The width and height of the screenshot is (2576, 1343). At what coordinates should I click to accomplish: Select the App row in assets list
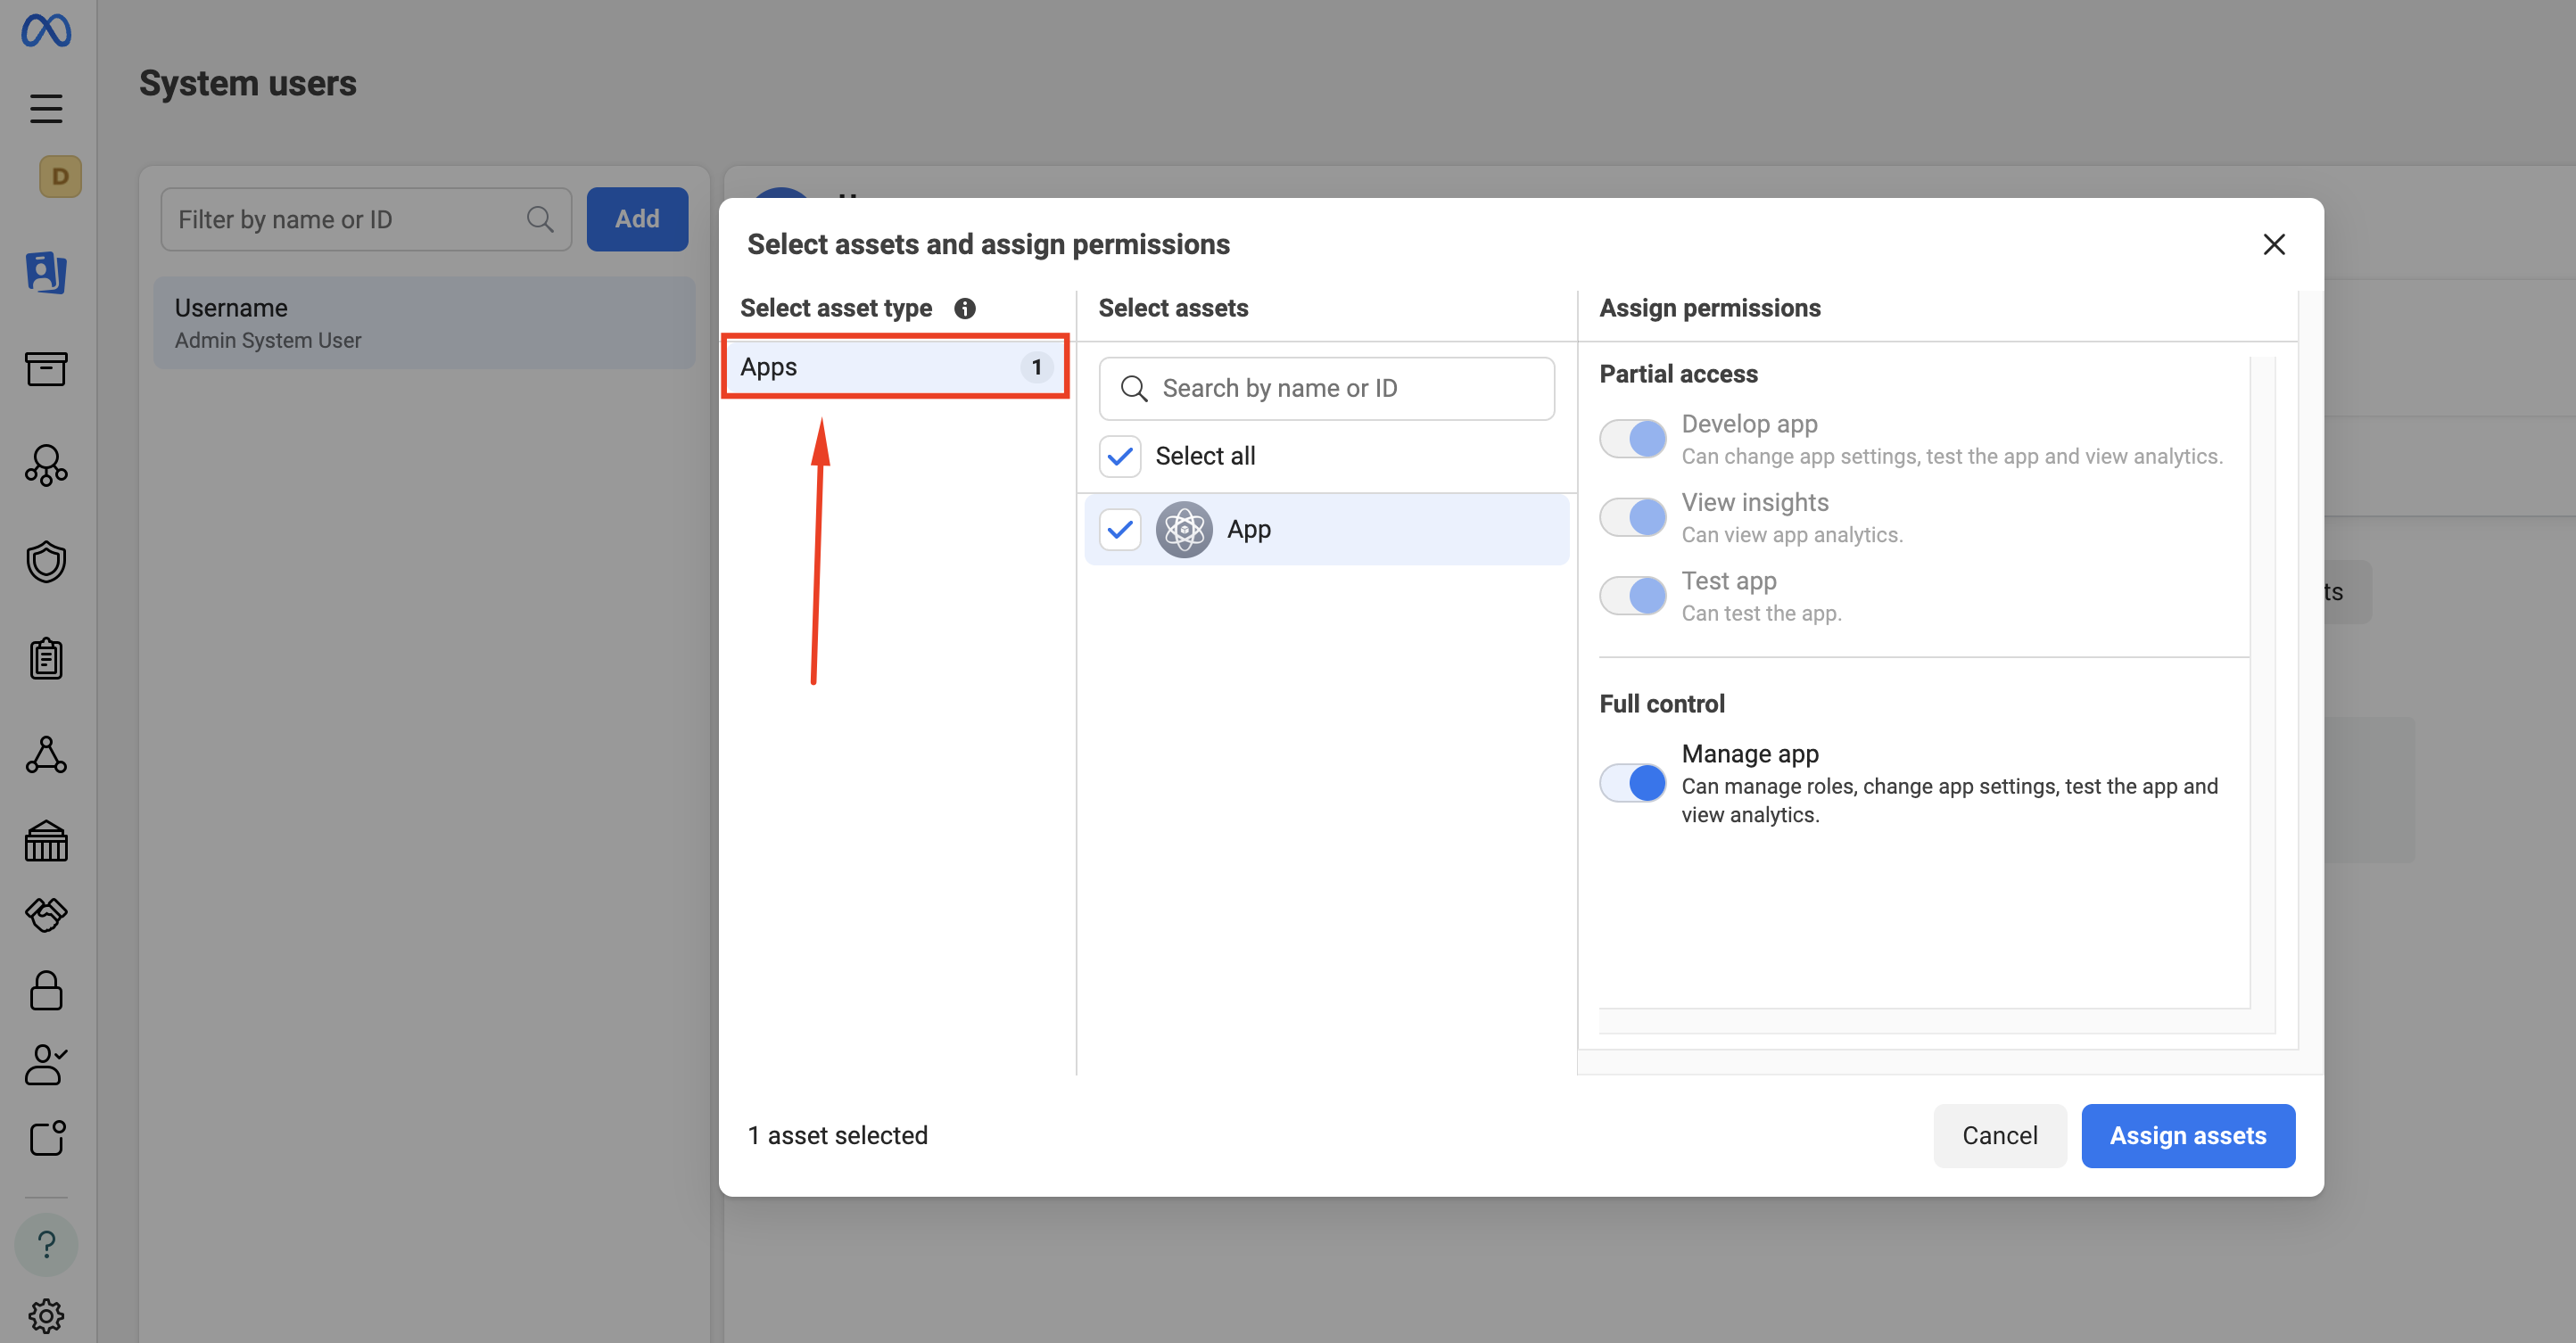point(1326,529)
